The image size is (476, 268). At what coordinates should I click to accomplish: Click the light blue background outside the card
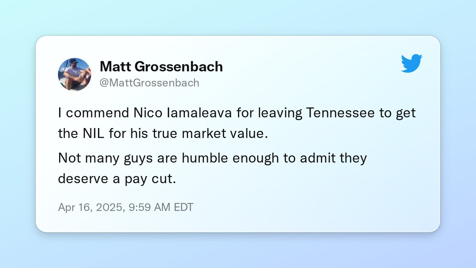click(x=238, y=250)
